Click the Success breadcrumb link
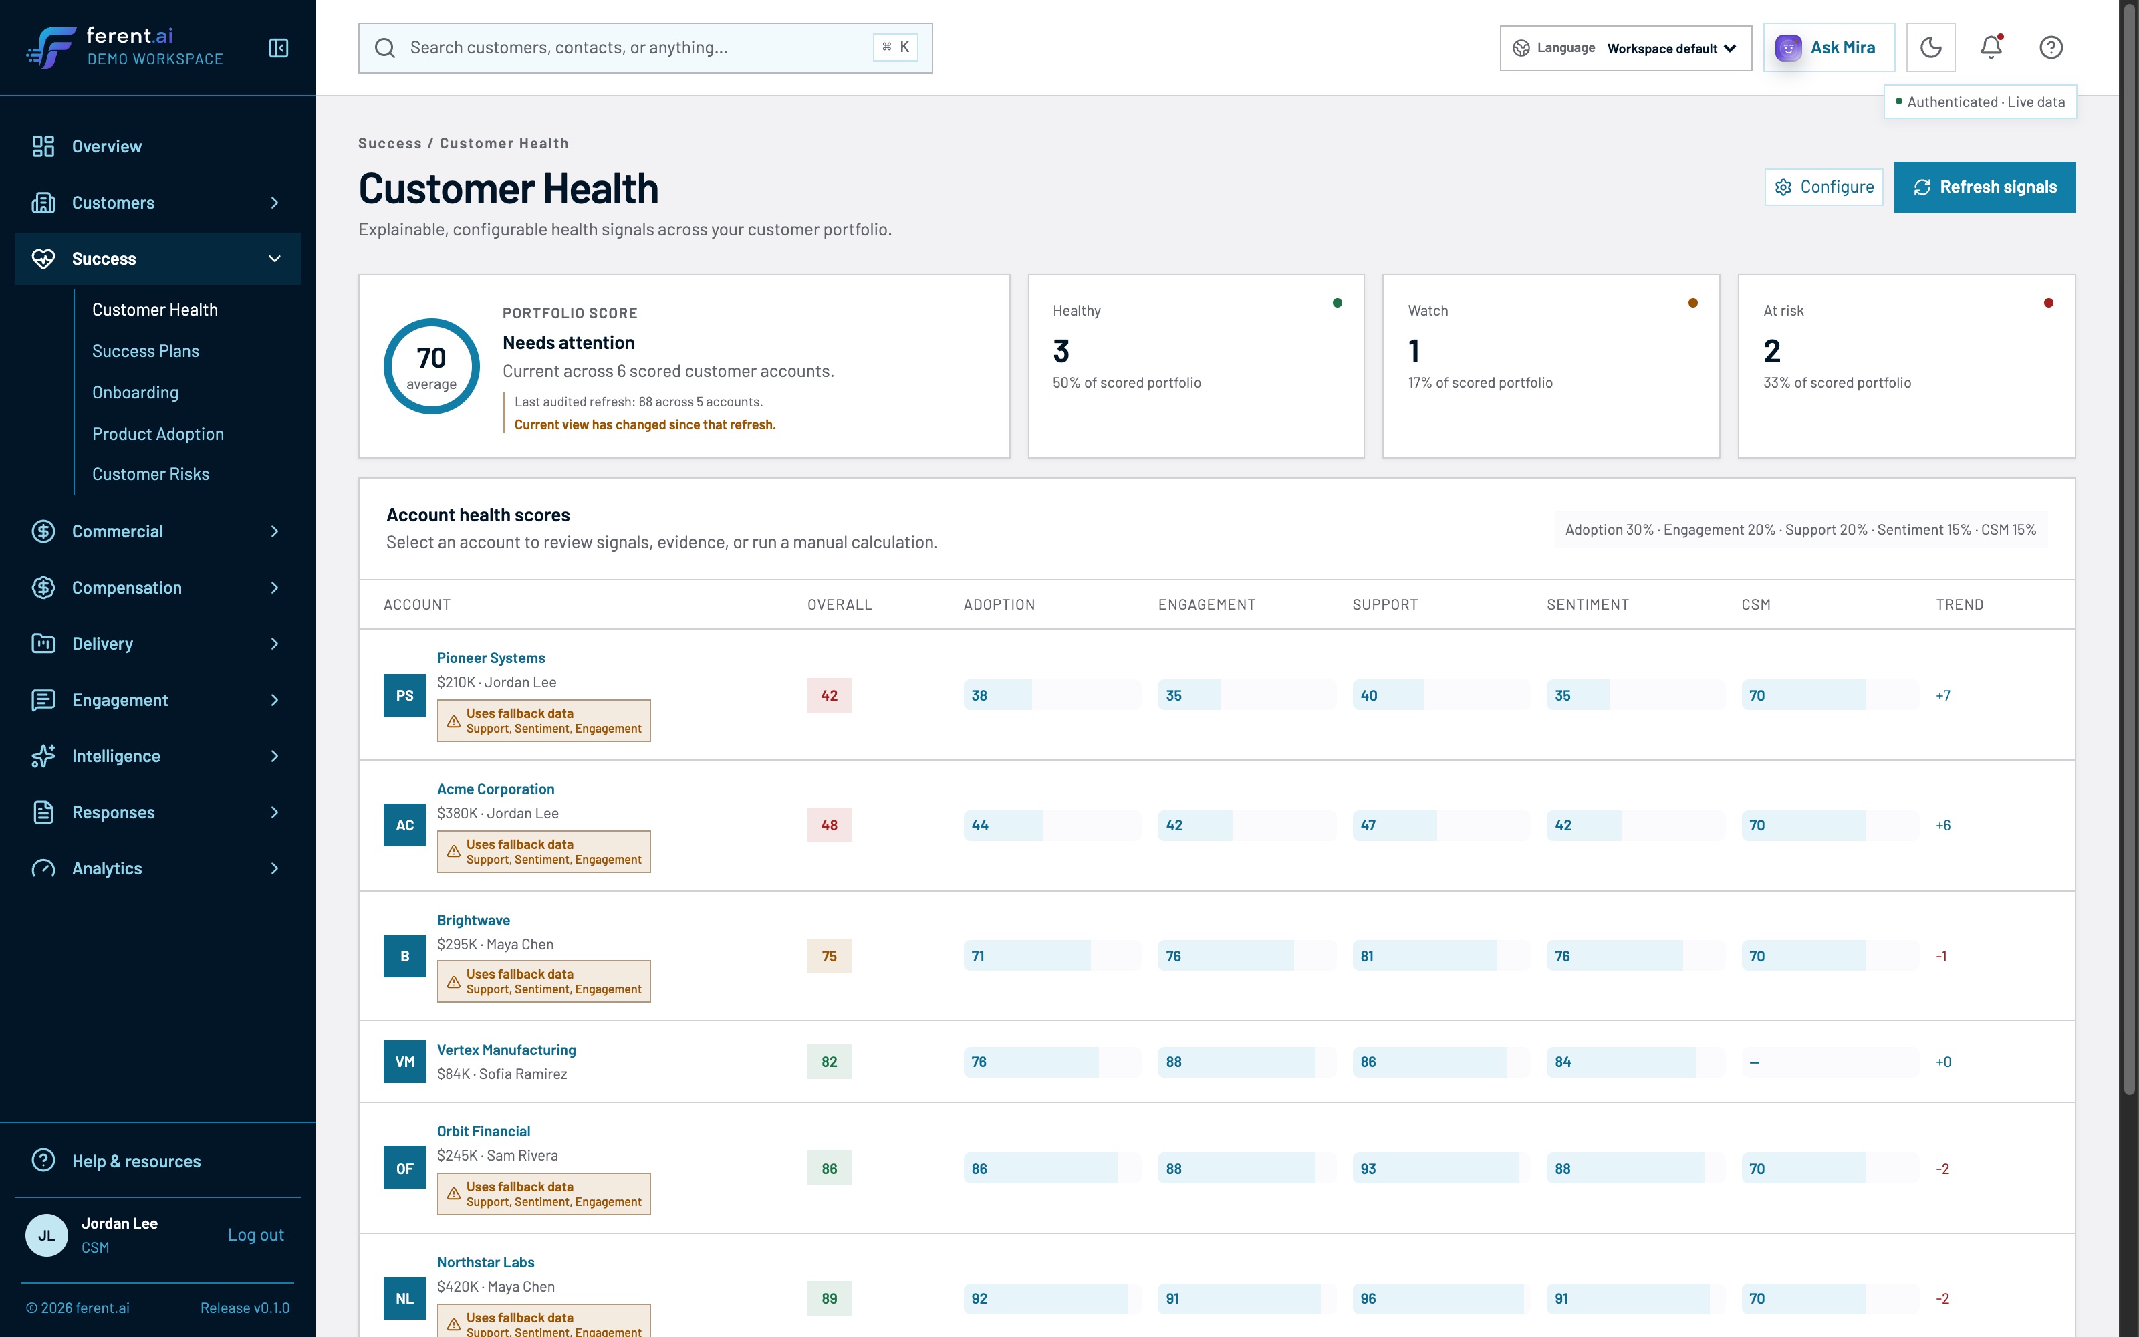This screenshot has width=2139, height=1337. [390, 143]
